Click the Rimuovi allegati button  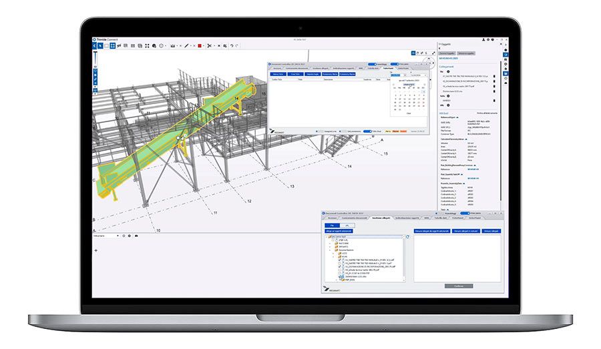coord(491,230)
